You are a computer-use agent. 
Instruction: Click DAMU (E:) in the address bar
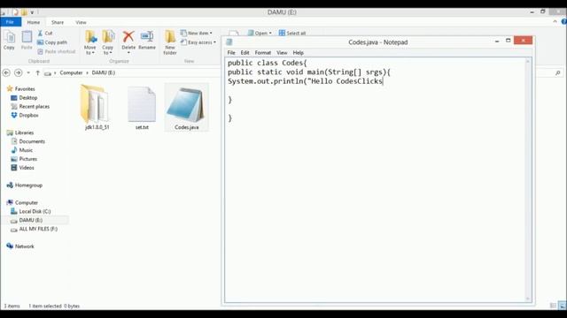pyautogui.click(x=103, y=72)
